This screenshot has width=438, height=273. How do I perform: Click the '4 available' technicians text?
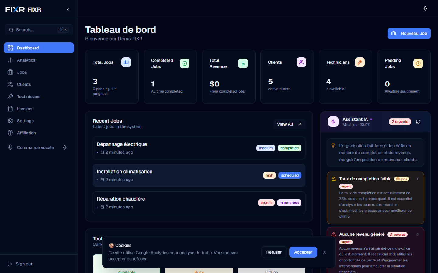coord(335,89)
